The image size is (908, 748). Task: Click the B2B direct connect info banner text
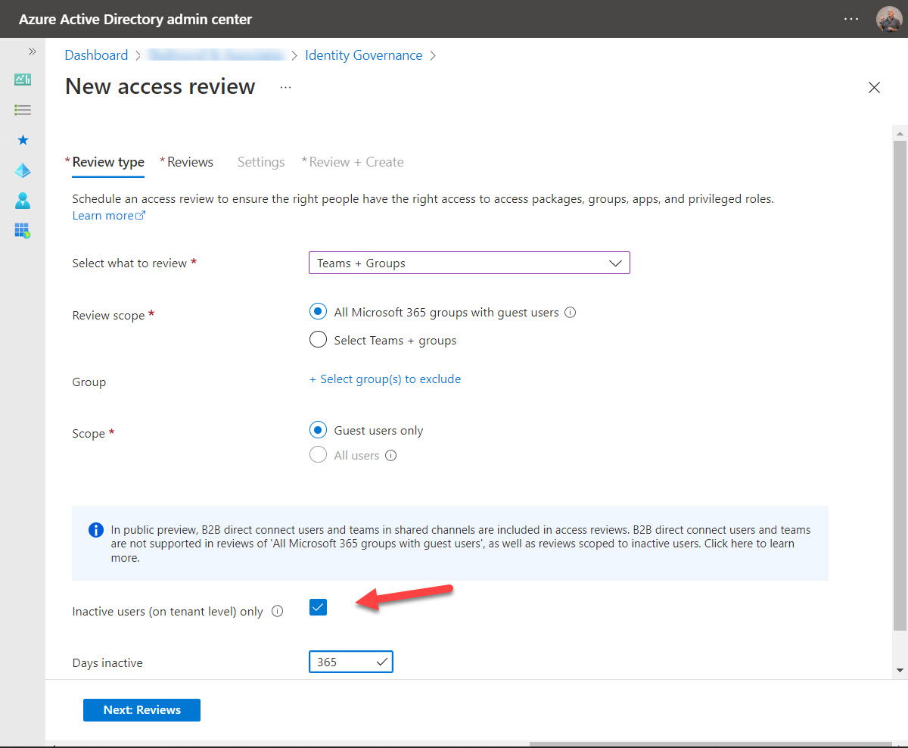[x=460, y=544]
